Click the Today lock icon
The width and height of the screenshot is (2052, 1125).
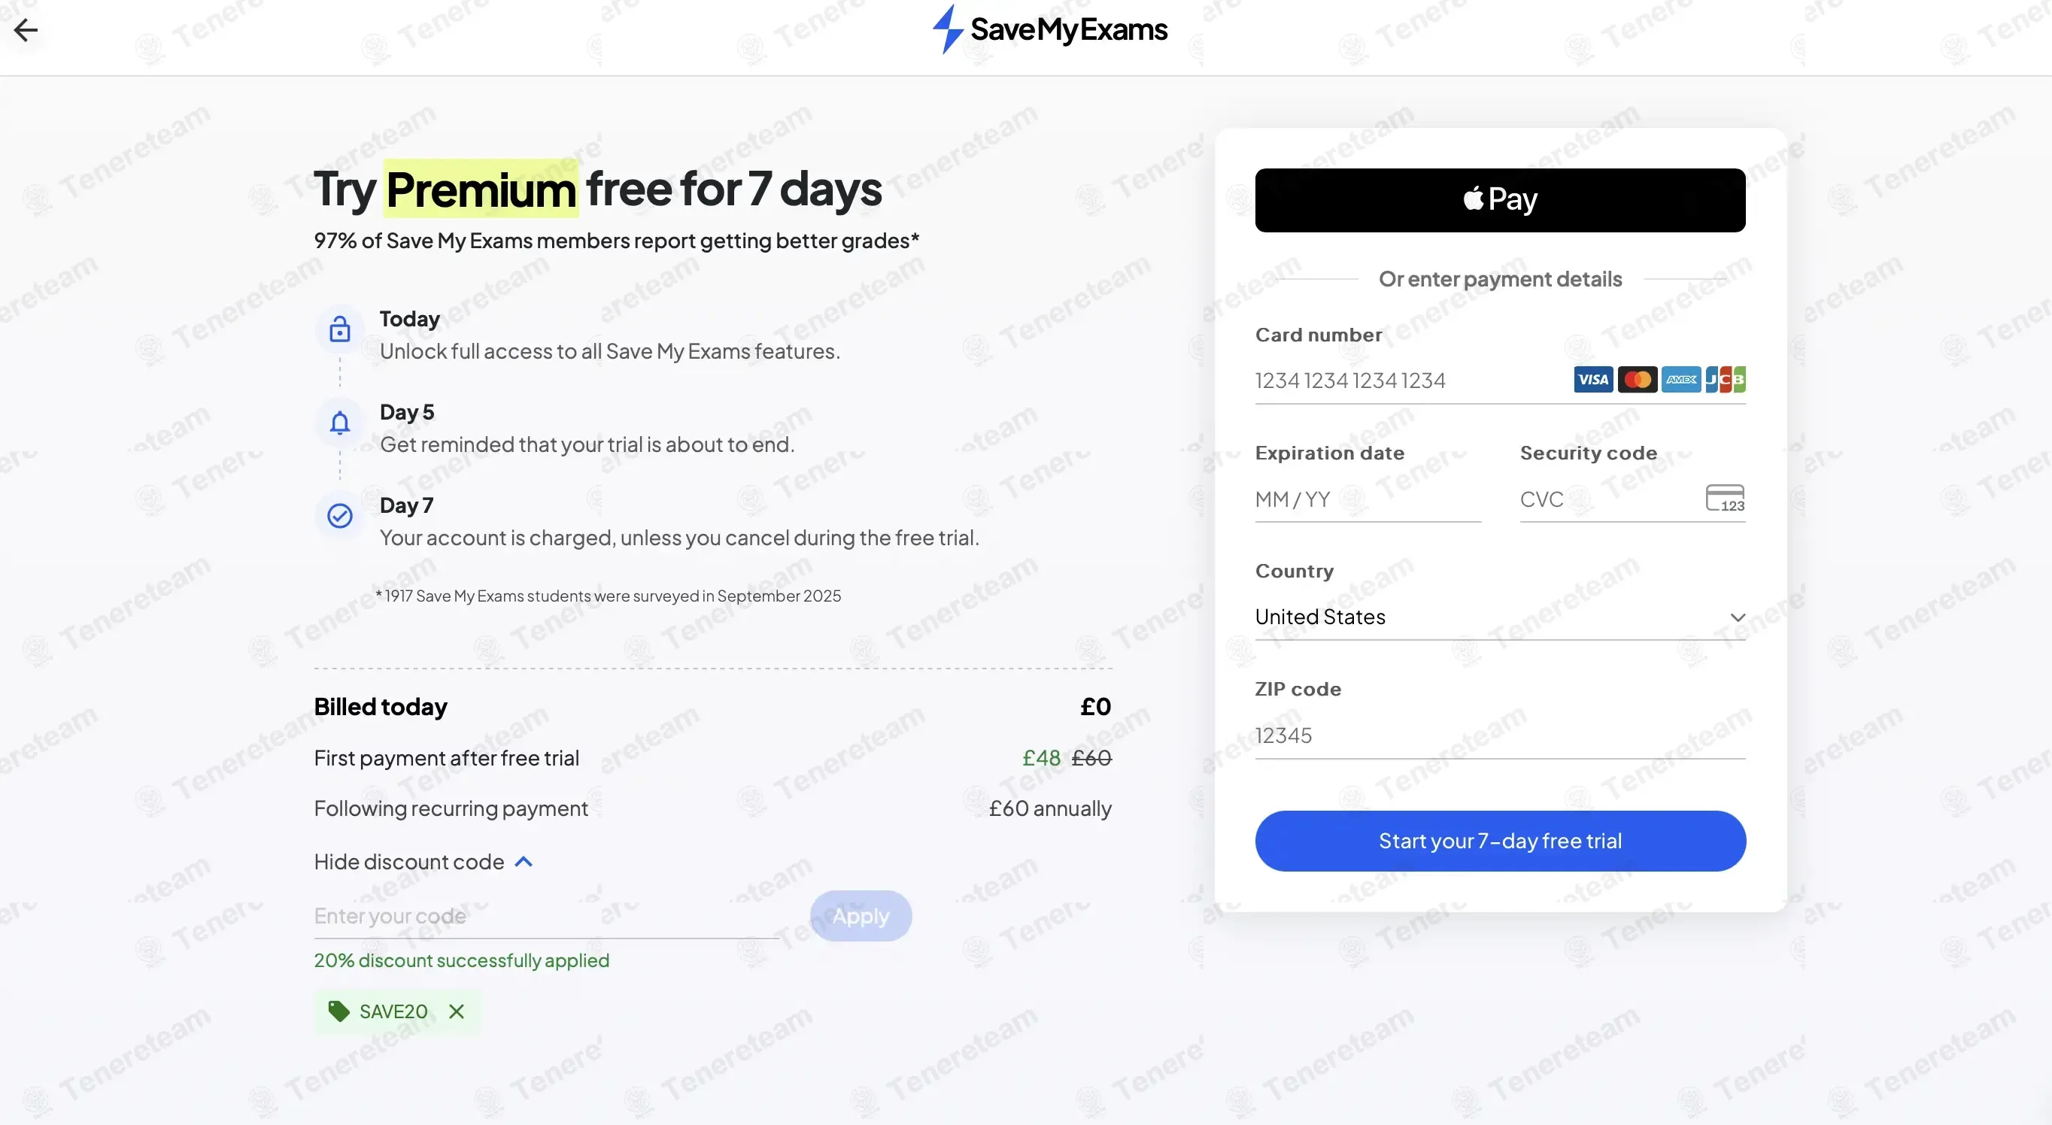pos(340,329)
